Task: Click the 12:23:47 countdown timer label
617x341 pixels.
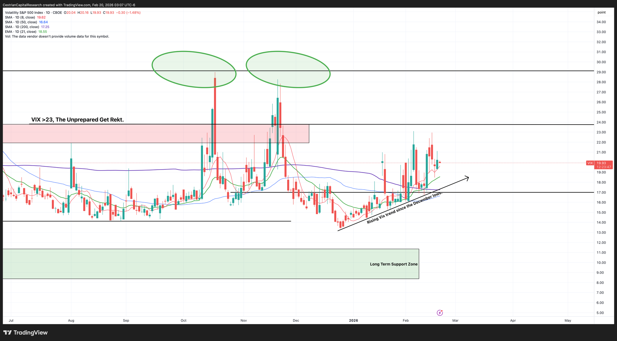Action: [x=604, y=167]
